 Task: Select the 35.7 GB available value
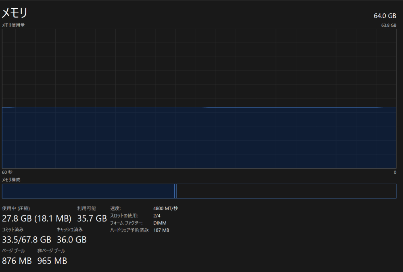click(92, 219)
